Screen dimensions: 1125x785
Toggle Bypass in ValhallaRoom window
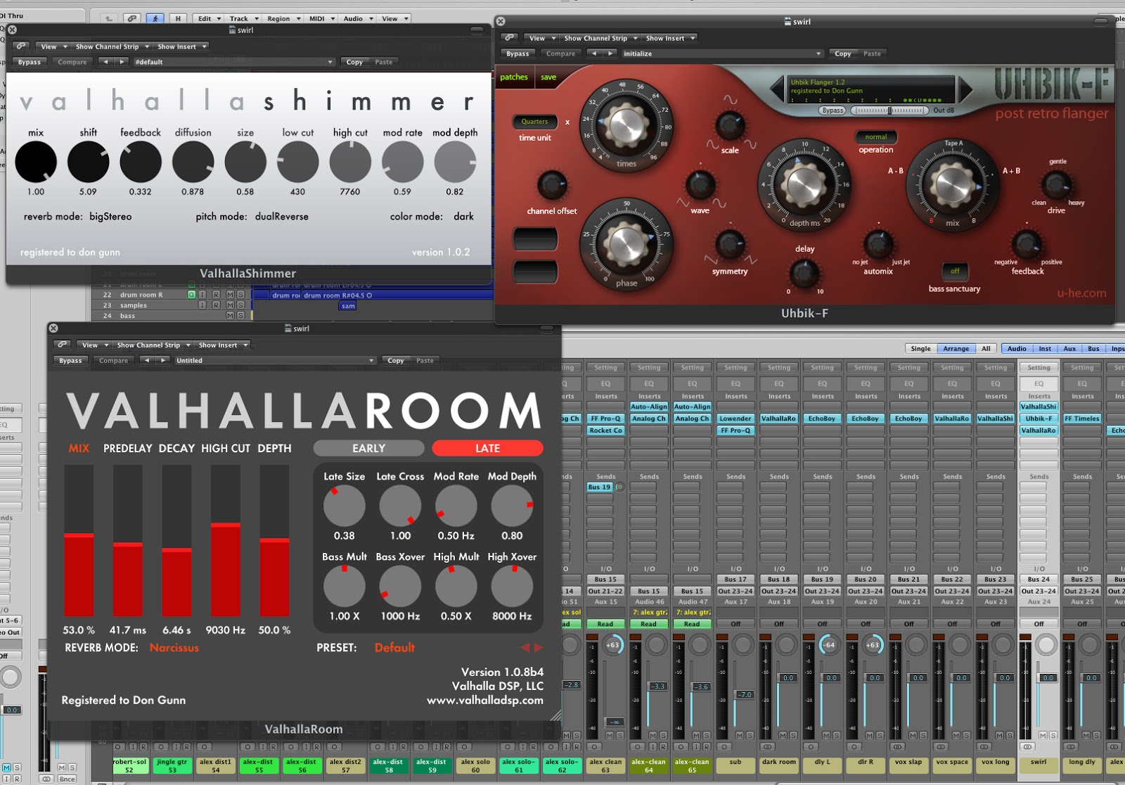point(70,360)
